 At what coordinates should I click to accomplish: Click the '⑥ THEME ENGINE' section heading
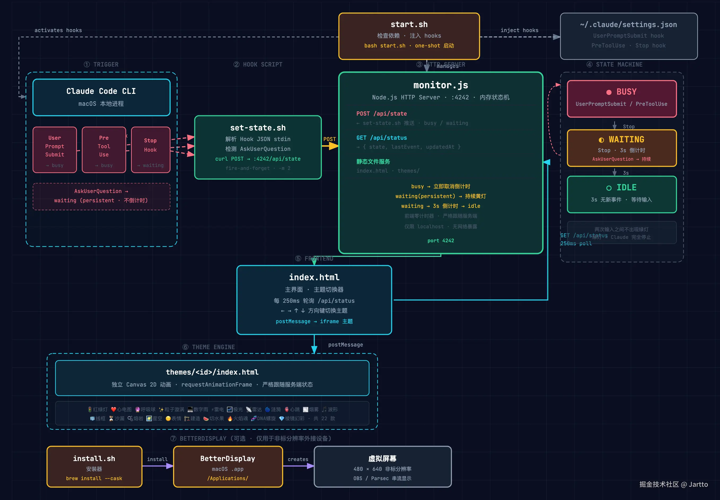(209, 347)
